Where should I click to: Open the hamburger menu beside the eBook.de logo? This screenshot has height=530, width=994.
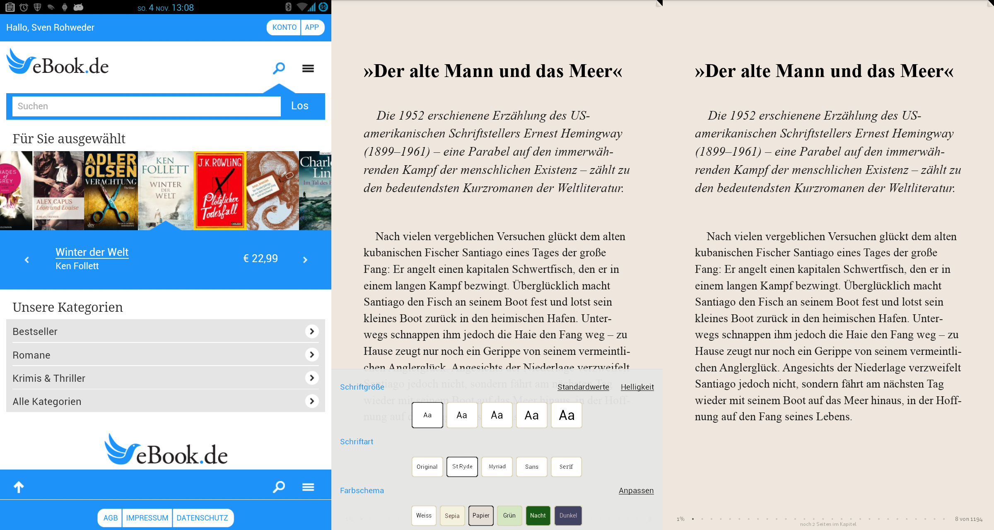click(x=308, y=68)
